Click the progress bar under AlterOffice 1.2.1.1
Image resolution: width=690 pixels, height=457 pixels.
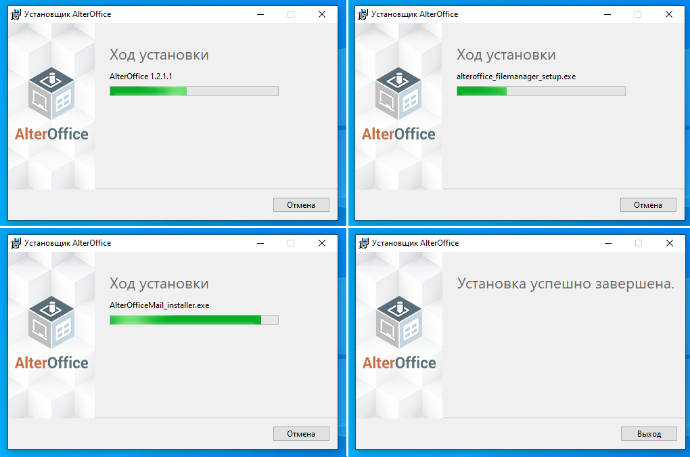pos(194,91)
